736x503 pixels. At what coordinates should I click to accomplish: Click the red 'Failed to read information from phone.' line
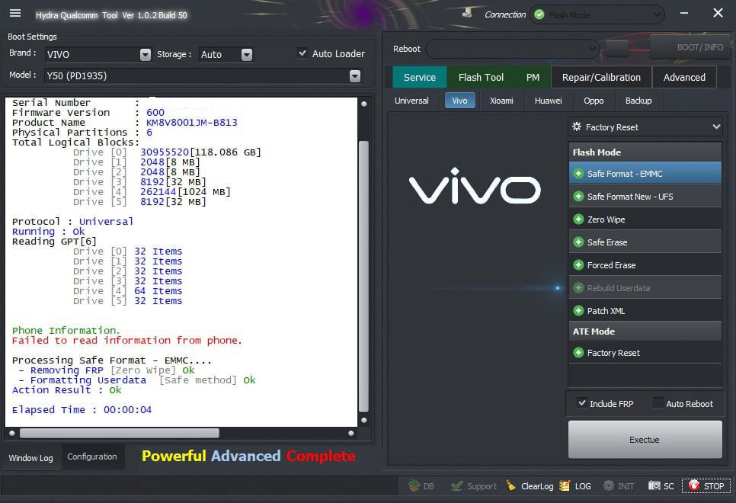pyautogui.click(x=126, y=341)
